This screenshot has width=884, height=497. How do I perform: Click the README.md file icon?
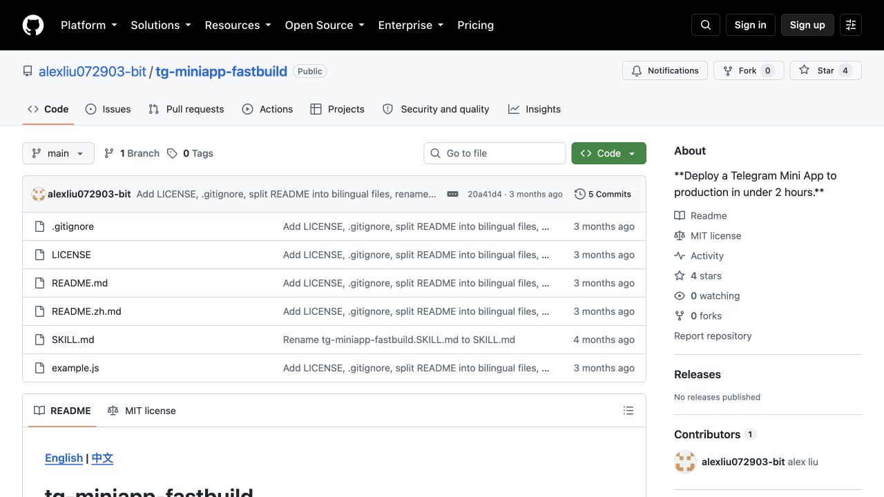click(x=39, y=283)
